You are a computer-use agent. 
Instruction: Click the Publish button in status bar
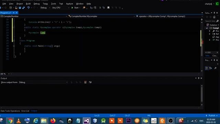(x=212, y=116)
